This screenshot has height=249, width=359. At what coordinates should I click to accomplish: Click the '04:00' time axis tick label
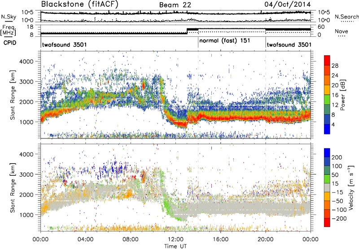tap(86, 240)
